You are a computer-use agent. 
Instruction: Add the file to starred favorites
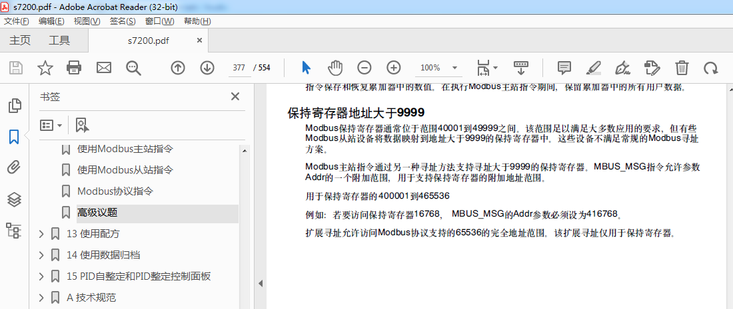[x=45, y=68]
